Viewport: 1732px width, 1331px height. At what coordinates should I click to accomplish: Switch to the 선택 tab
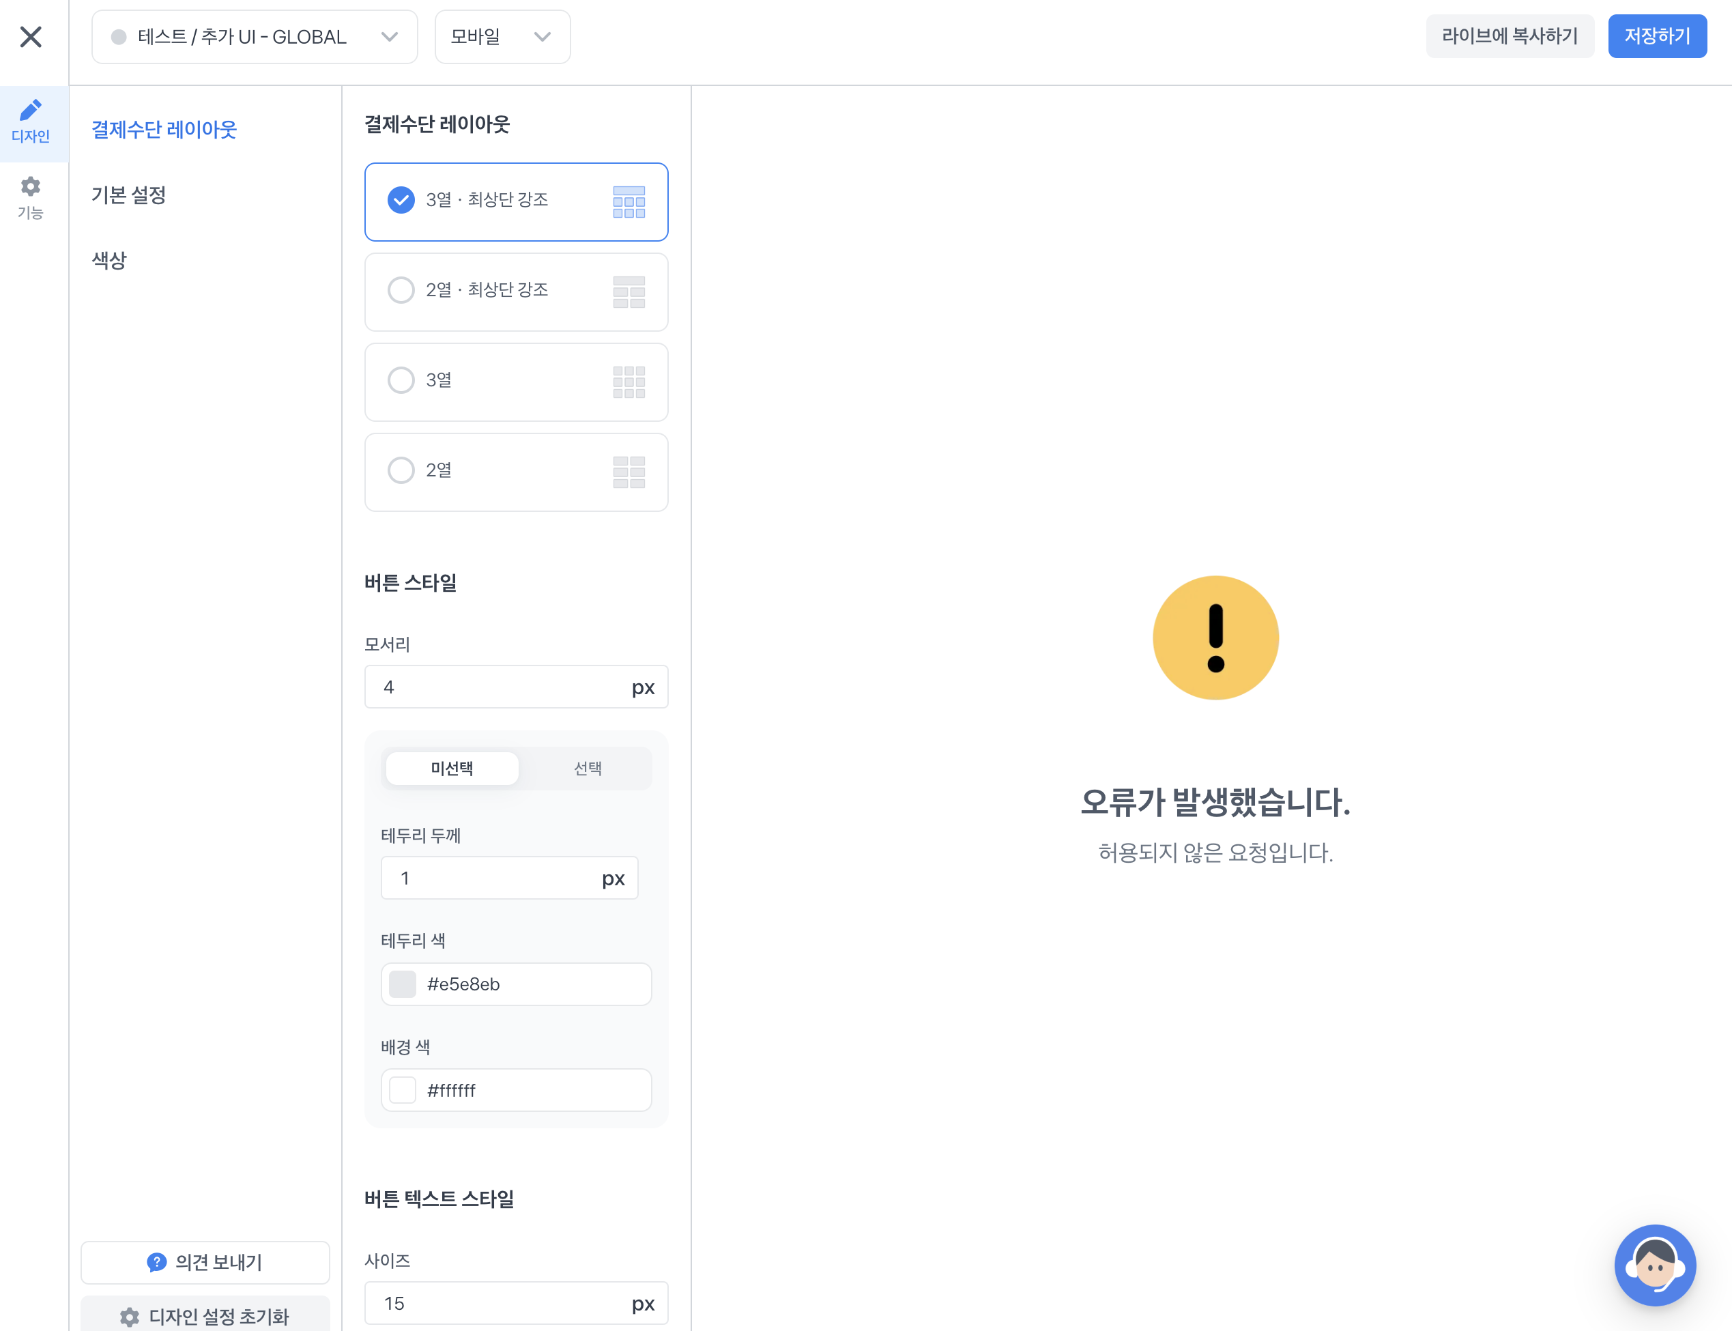point(588,769)
